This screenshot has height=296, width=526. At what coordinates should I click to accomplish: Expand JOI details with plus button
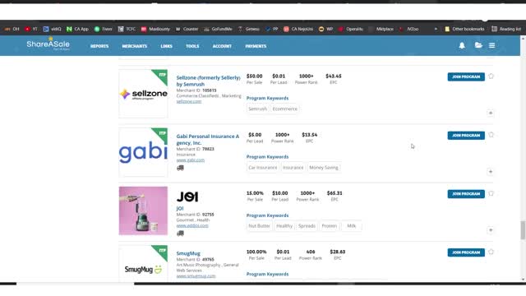coord(491,230)
